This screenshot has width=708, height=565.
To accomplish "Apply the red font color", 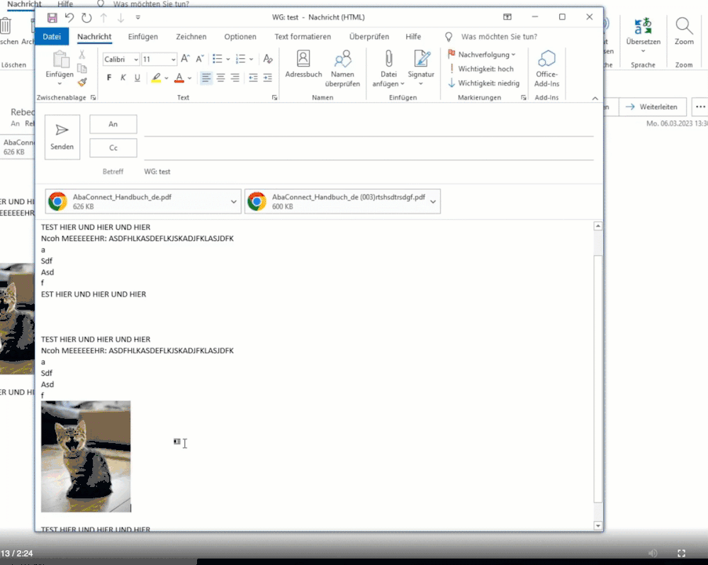I will click(x=179, y=78).
